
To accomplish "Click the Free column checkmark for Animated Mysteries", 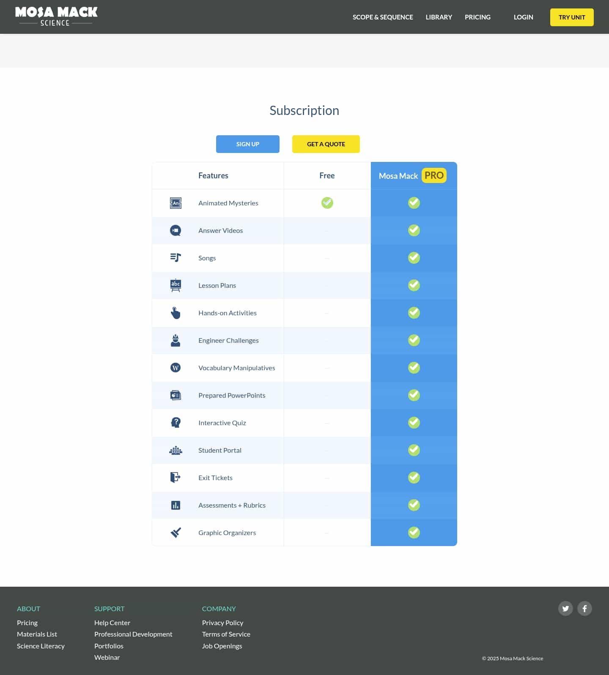I will 327,203.
